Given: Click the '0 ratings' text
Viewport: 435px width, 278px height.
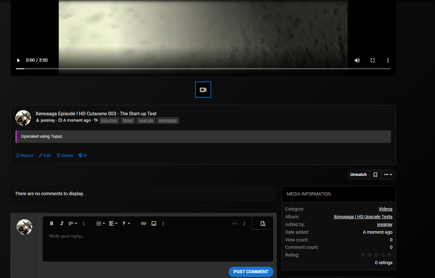Looking at the screenshot, I should pos(384,263).
